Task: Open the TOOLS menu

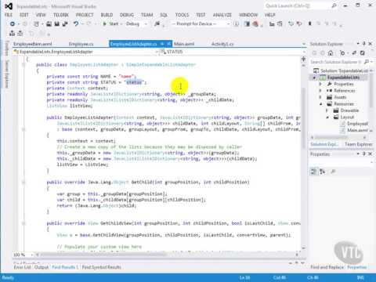Action: pos(182,15)
